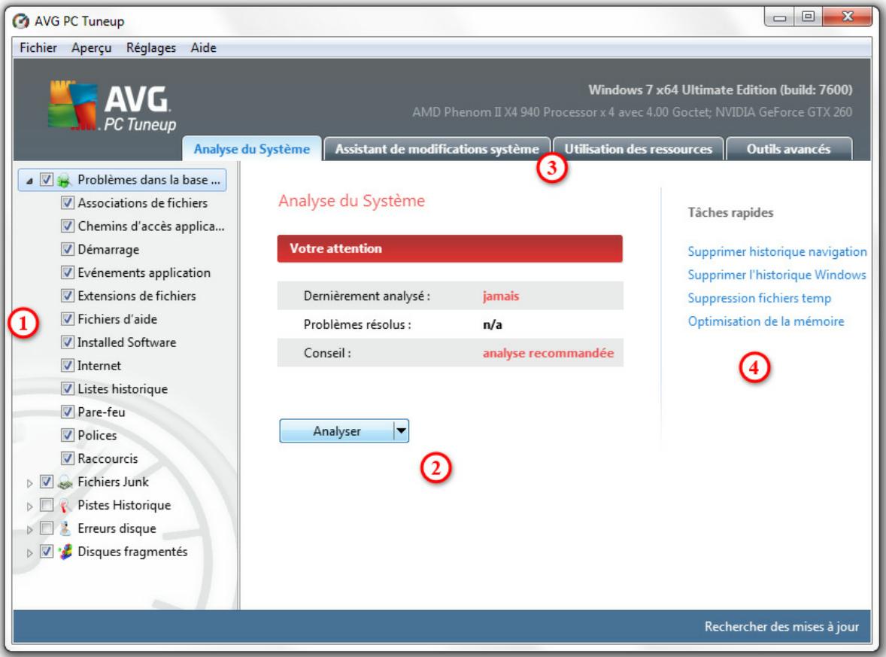This screenshot has height=657, width=886.
Task: Click the 'Tâches rapides' heading
Action: tap(730, 212)
